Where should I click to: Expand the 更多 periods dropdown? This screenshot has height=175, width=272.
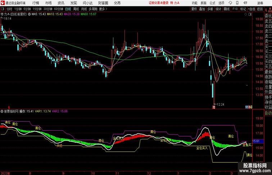[x=103, y=9]
